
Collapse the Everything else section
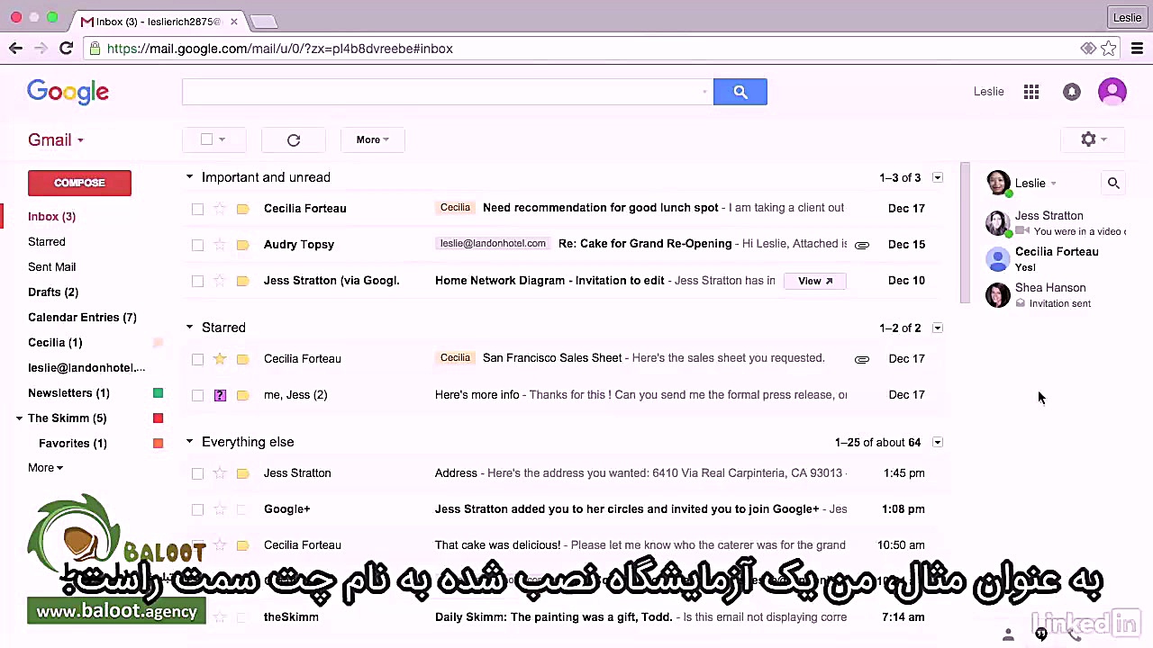[x=189, y=442]
